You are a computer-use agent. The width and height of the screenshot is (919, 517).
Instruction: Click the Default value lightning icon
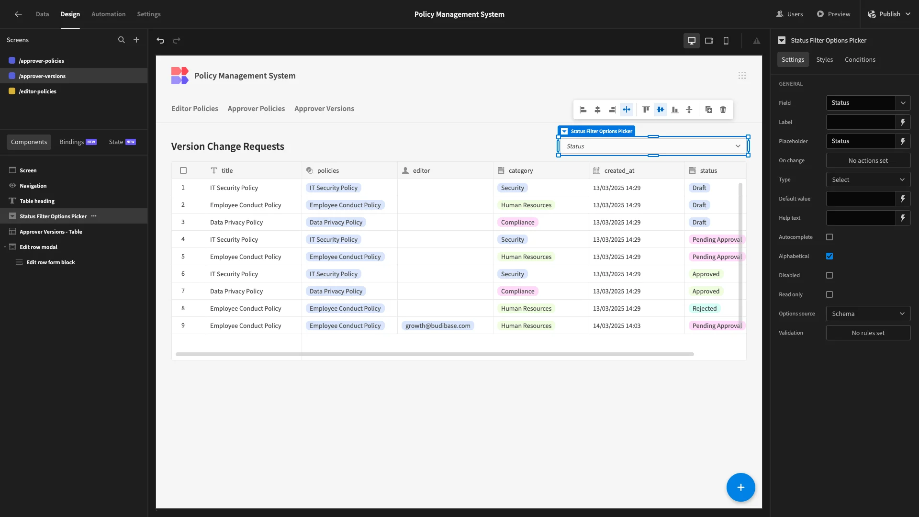coord(903,199)
